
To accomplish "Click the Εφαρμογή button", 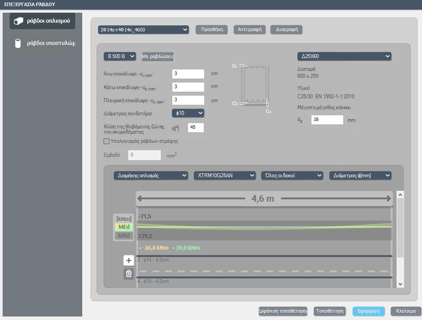I will [369, 311].
